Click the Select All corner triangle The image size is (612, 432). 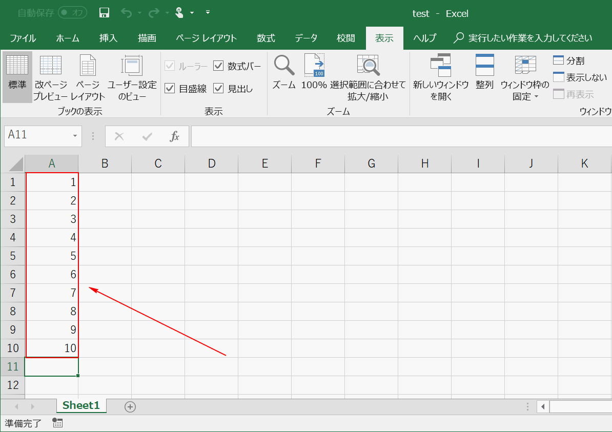[15, 164]
